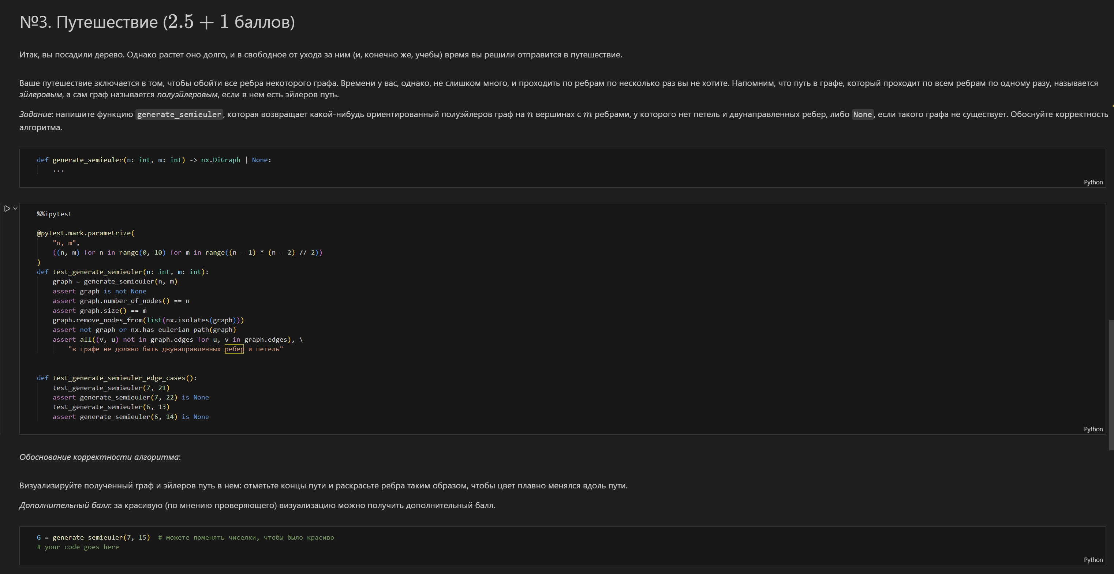The width and height of the screenshot is (1114, 574).
Task: Click the inline code 'generate_semieuler' in the task text
Action: pos(179,114)
